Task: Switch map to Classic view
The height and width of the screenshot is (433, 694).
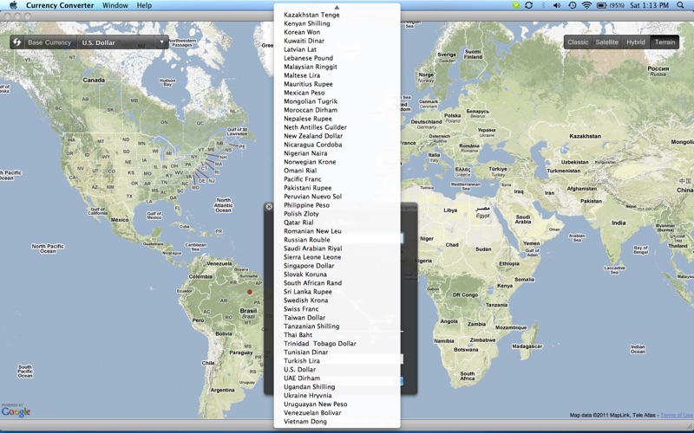Action: point(578,42)
